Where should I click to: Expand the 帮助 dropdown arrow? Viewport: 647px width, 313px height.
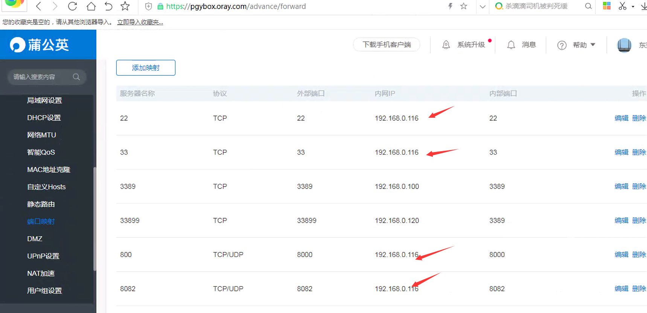pos(593,44)
